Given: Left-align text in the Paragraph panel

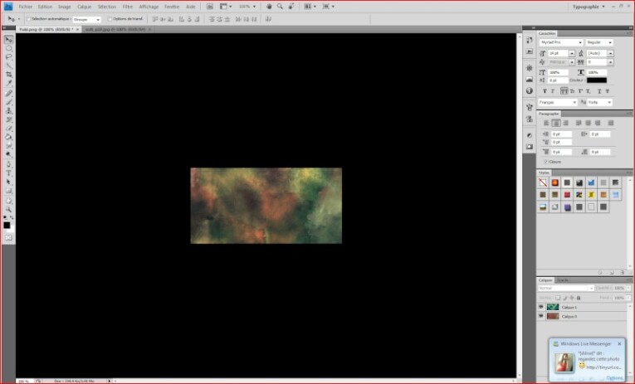Looking at the screenshot, I should pyautogui.click(x=546, y=123).
